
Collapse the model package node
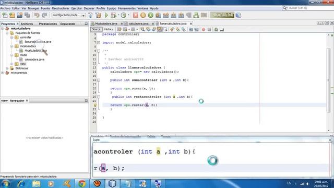point(11,55)
